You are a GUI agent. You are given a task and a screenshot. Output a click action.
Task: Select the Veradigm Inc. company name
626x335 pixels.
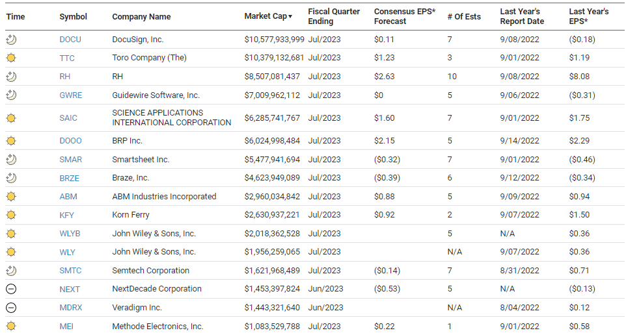pyautogui.click(x=137, y=308)
